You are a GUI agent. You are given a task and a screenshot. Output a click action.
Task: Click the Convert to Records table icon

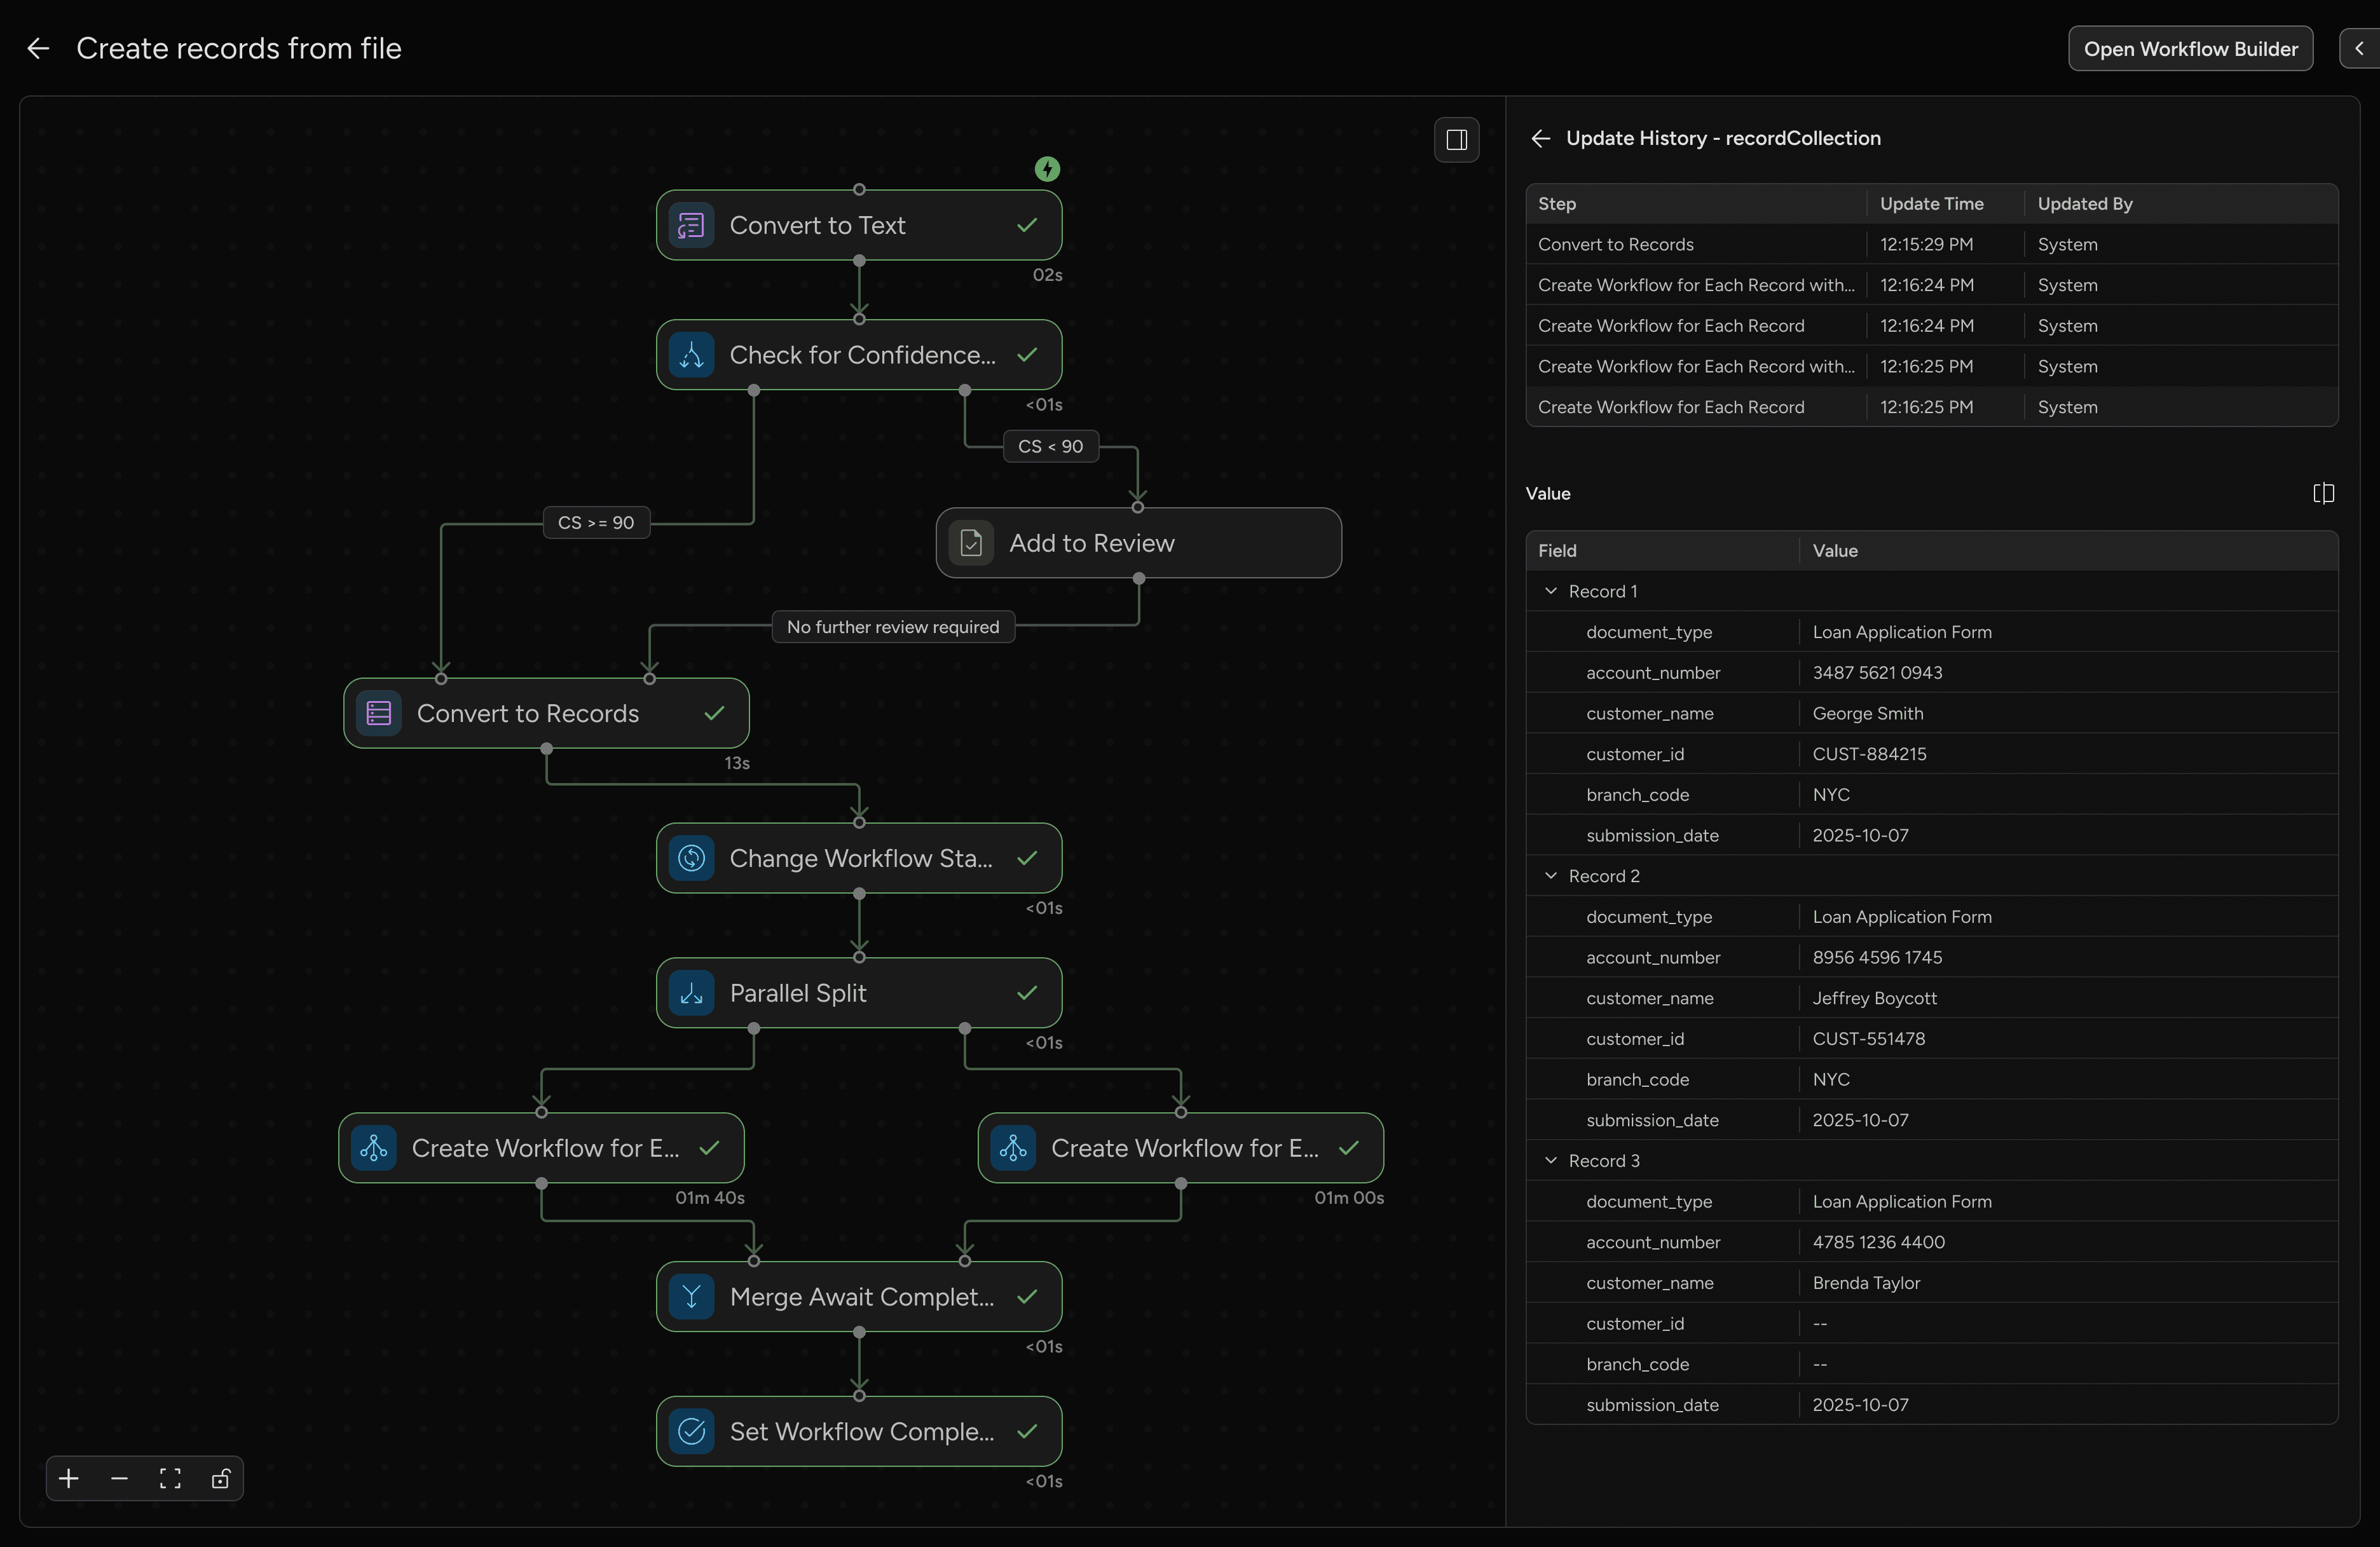378,713
